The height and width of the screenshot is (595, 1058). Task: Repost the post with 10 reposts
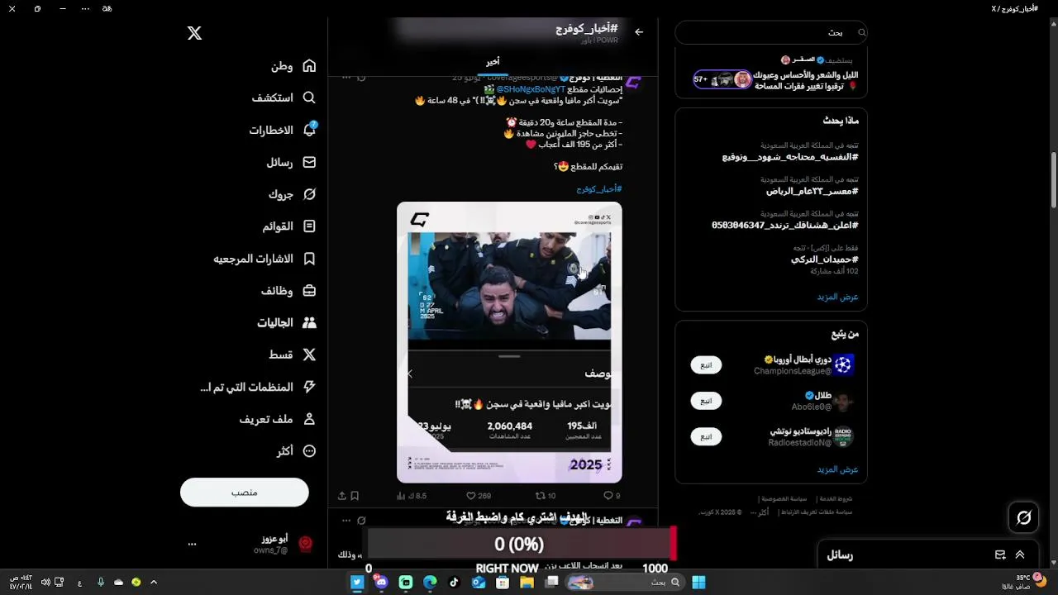point(546,496)
